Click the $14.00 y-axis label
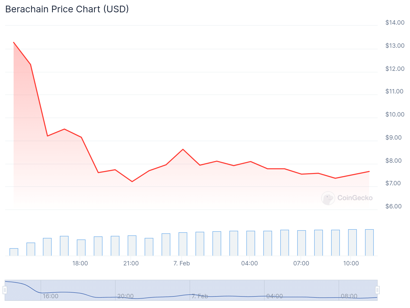 point(395,23)
